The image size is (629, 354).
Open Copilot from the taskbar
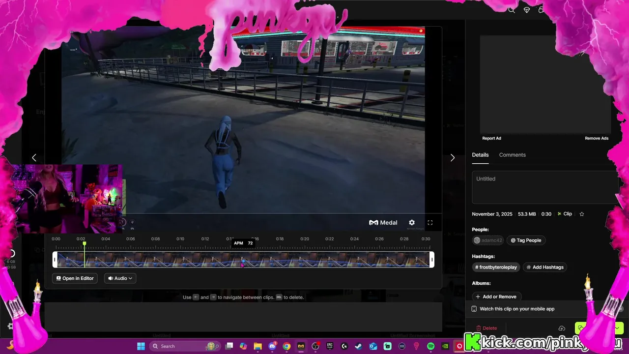pos(243,346)
